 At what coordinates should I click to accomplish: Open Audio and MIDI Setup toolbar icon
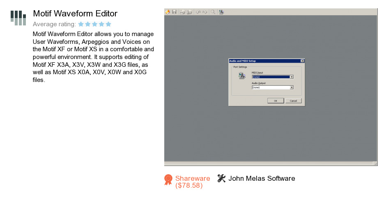point(221,12)
